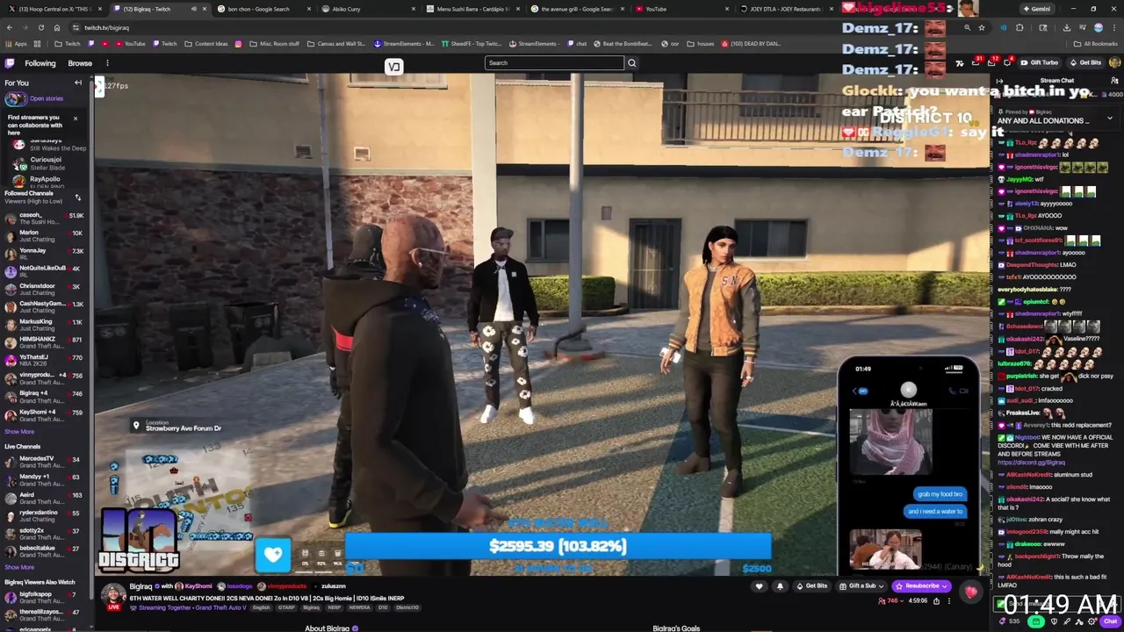Open the browser home page
1124x632 pixels.
(x=57, y=27)
